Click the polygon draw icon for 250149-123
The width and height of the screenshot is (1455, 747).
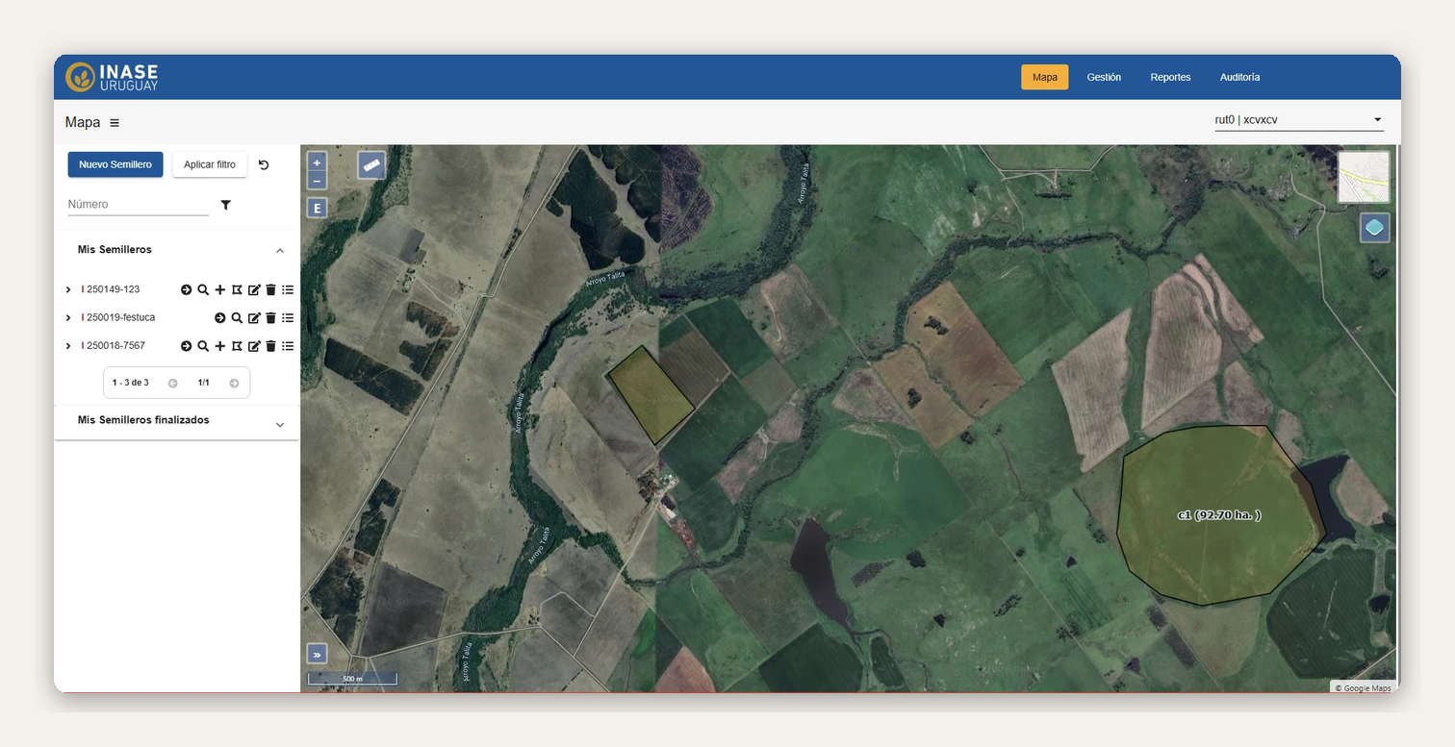237,289
